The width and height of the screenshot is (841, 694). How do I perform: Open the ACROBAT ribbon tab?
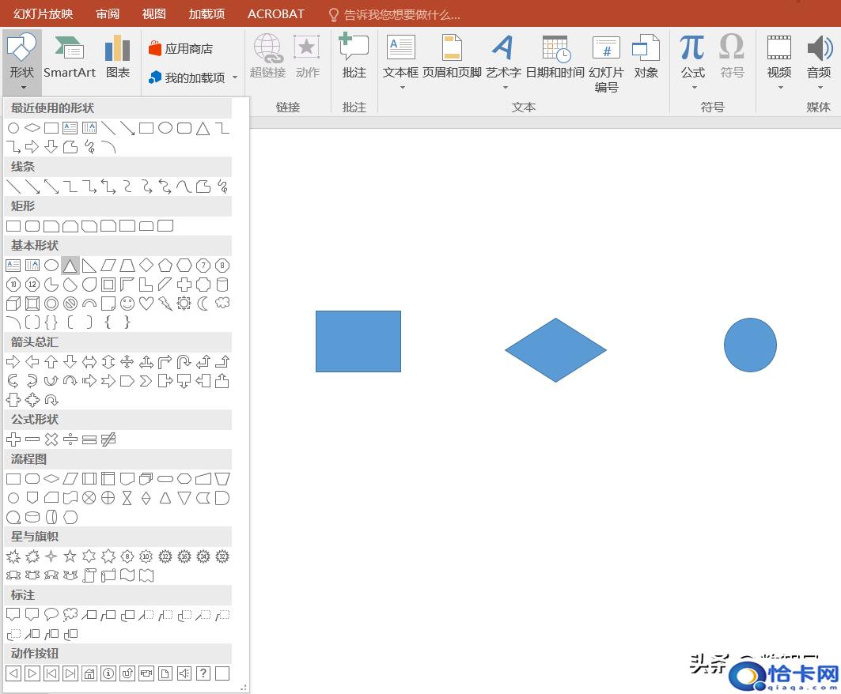275,13
